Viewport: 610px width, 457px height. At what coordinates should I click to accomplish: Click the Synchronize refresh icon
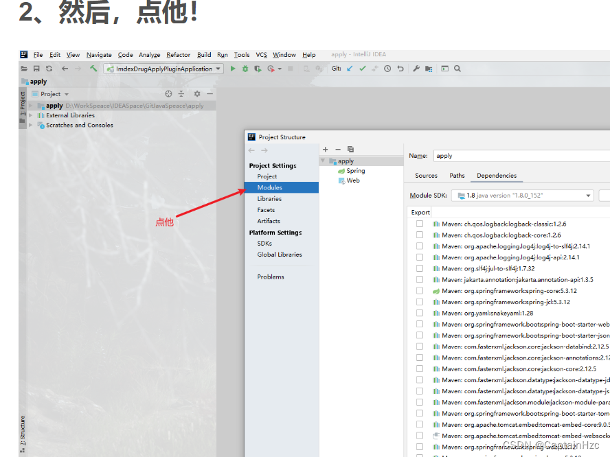[x=49, y=69]
